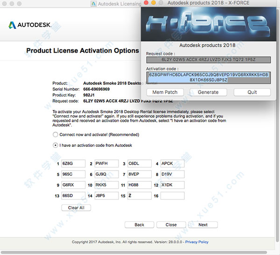
Task: Click the Activation code box in X-FORCE window
Action: [x=209, y=78]
